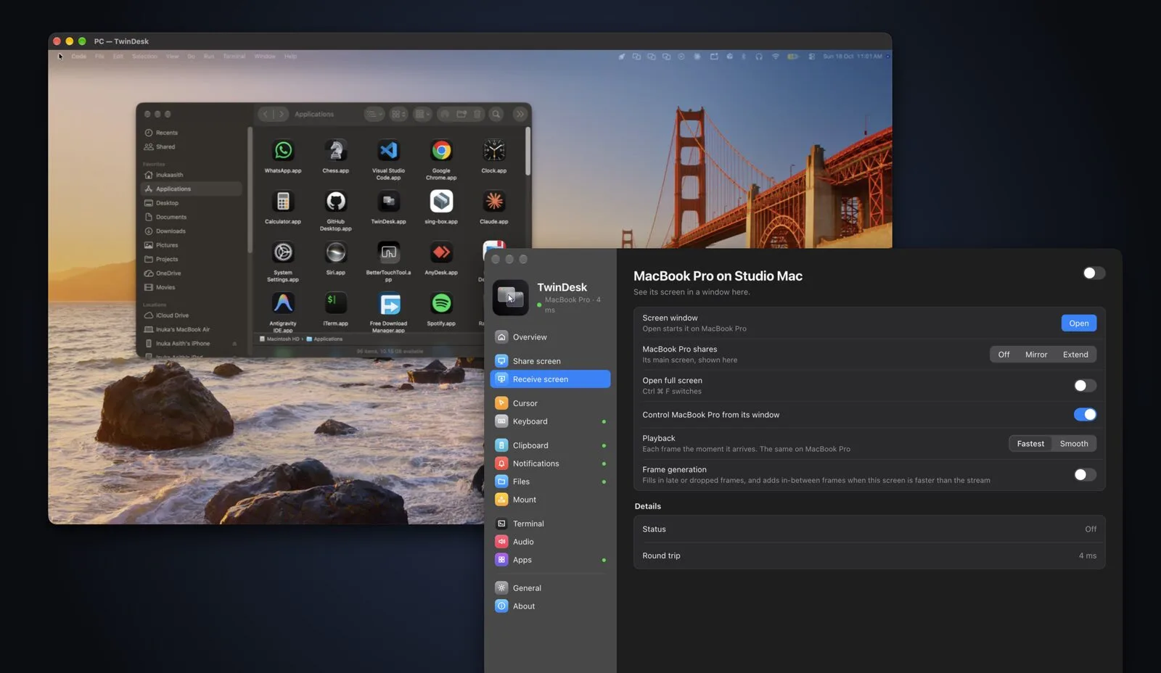Open Notifications settings in sidebar

[550, 463]
